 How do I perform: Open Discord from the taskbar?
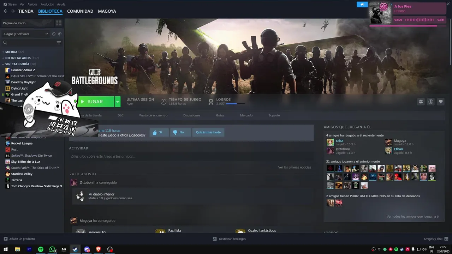(x=87, y=249)
